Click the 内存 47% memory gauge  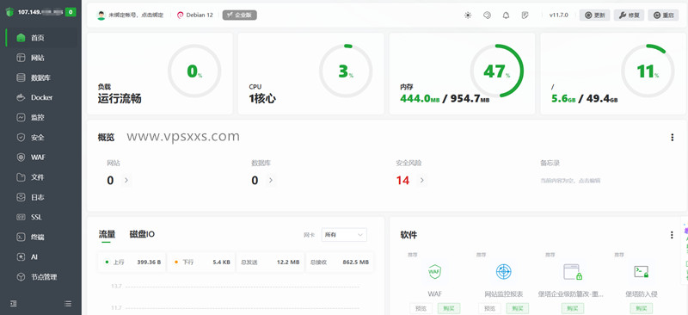tap(497, 71)
